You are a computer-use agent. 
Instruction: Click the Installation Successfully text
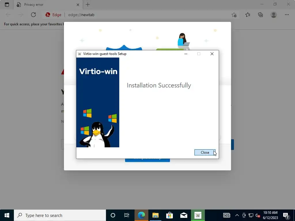159,85
